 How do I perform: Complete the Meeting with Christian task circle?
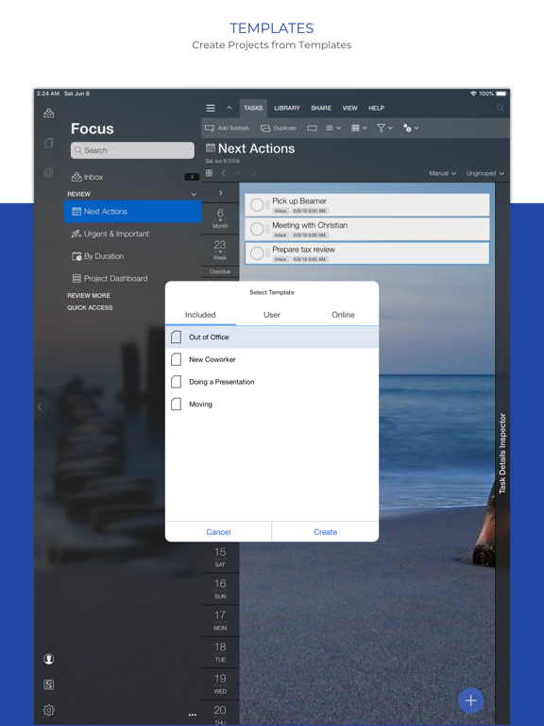point(257,229)
